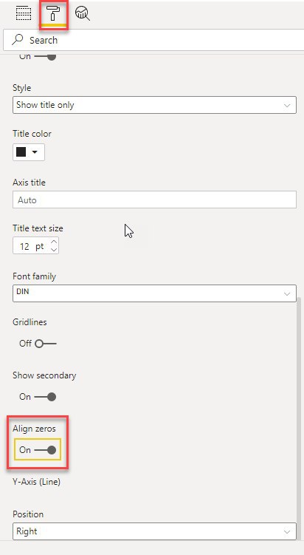Click the Show secondary label
304x555 pixels.
[44, 375]
